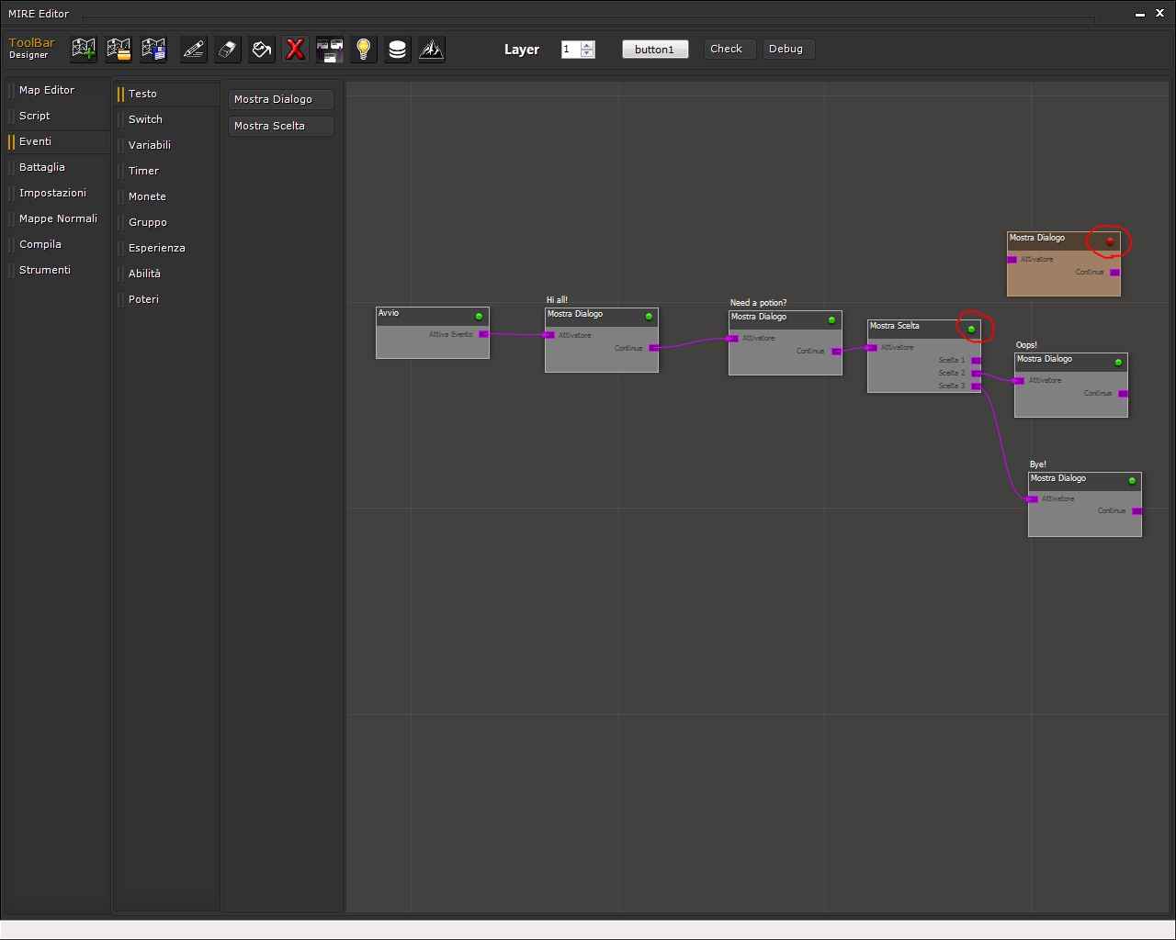The width and height of the screenshot is (1176, 940).
Task: Click the Scelta 3 output port
Action: pos(976,386)
